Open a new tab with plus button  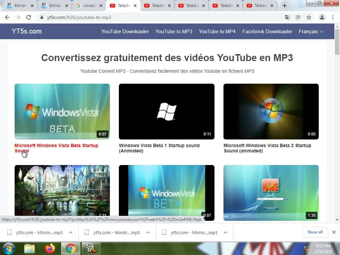tap(285, 6)
